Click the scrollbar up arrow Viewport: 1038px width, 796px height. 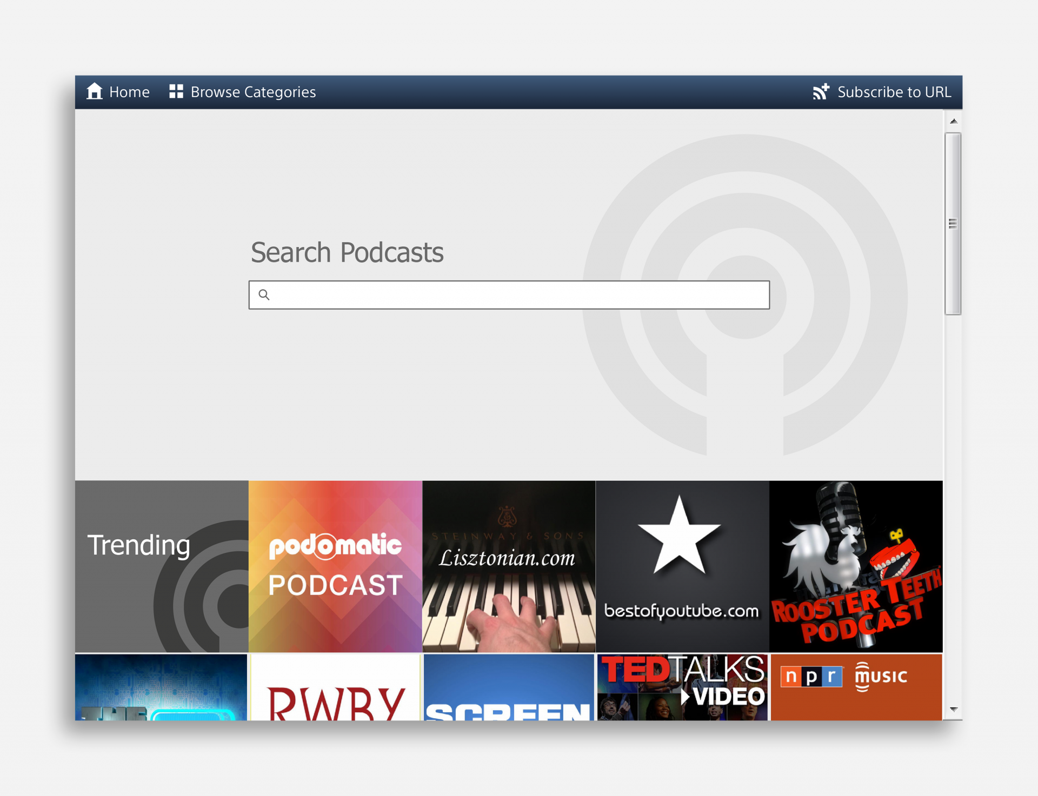pos(953,122)
